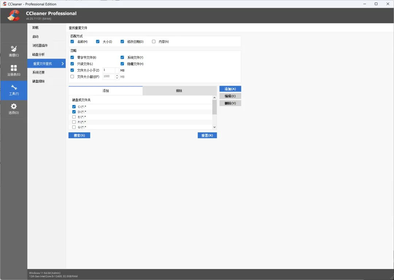Click the 硬盘或文件夹 column header
This screenshot has height=280, width=394.
(x=140, y=100)
